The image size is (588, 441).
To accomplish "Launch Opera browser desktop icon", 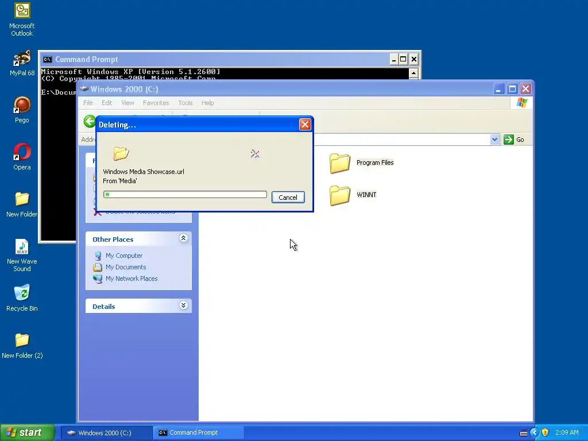I will coord(22,152).
